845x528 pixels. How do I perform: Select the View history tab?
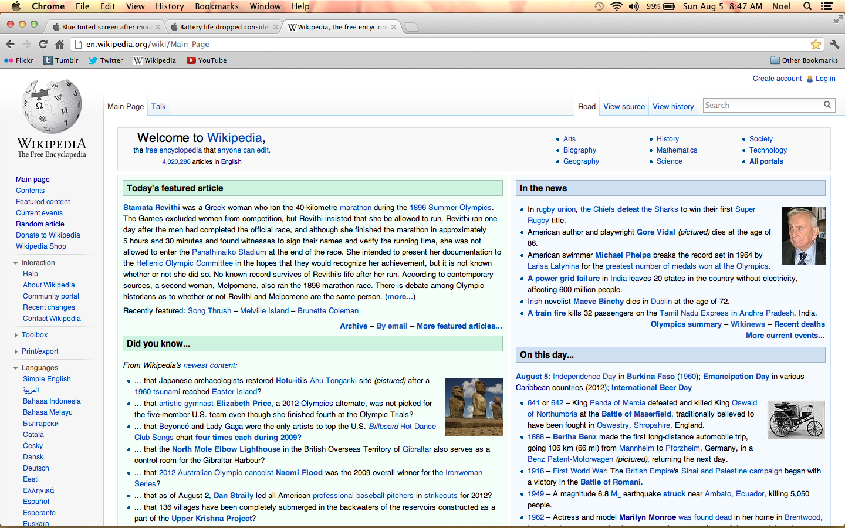(x=673, y=106)
